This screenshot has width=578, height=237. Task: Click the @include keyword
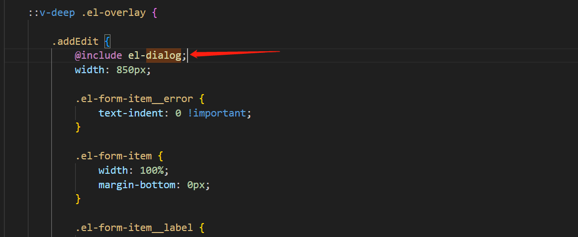coord(98,56)
